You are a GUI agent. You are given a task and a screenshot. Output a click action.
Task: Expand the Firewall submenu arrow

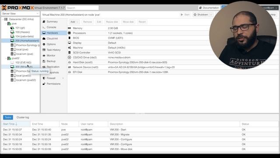63,78
